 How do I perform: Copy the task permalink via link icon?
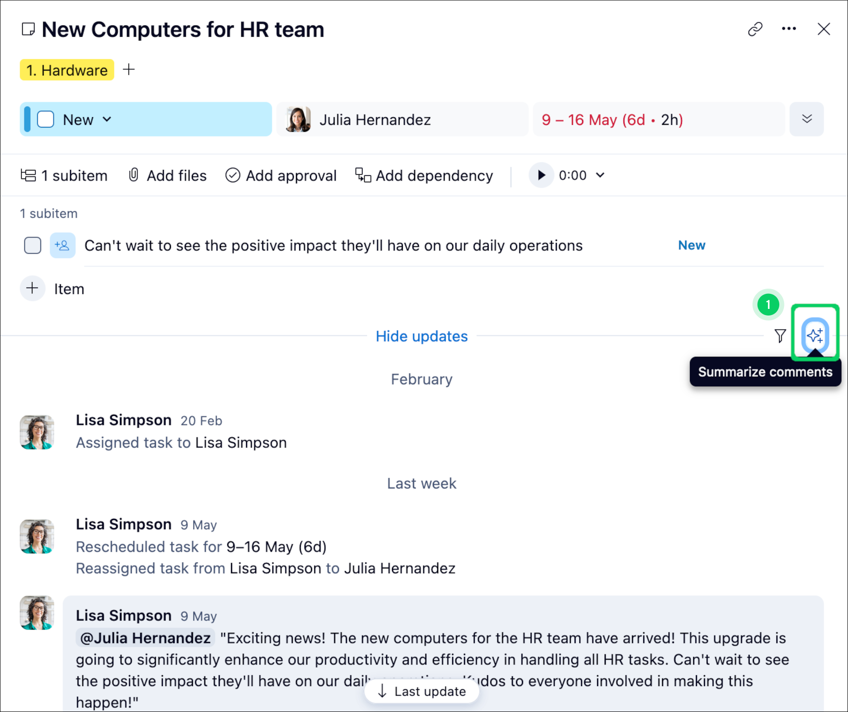point(755,29)
